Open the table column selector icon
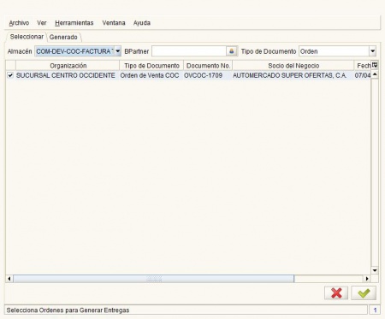Image resolution: width=385 pixels, height=319 pixels. 375,65
